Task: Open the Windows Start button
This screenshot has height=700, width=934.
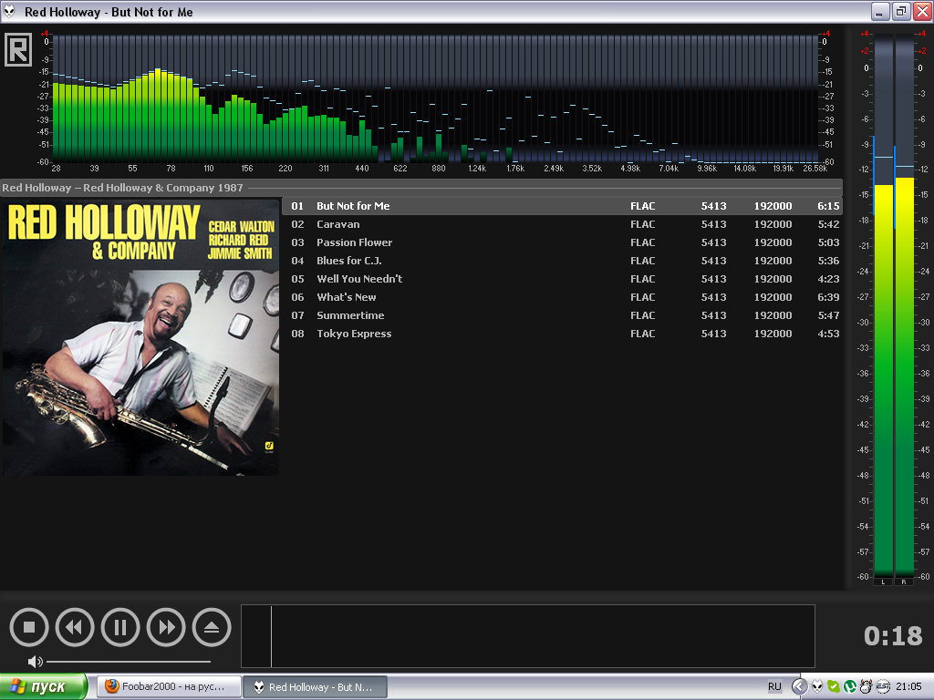Action: [44, 687]
